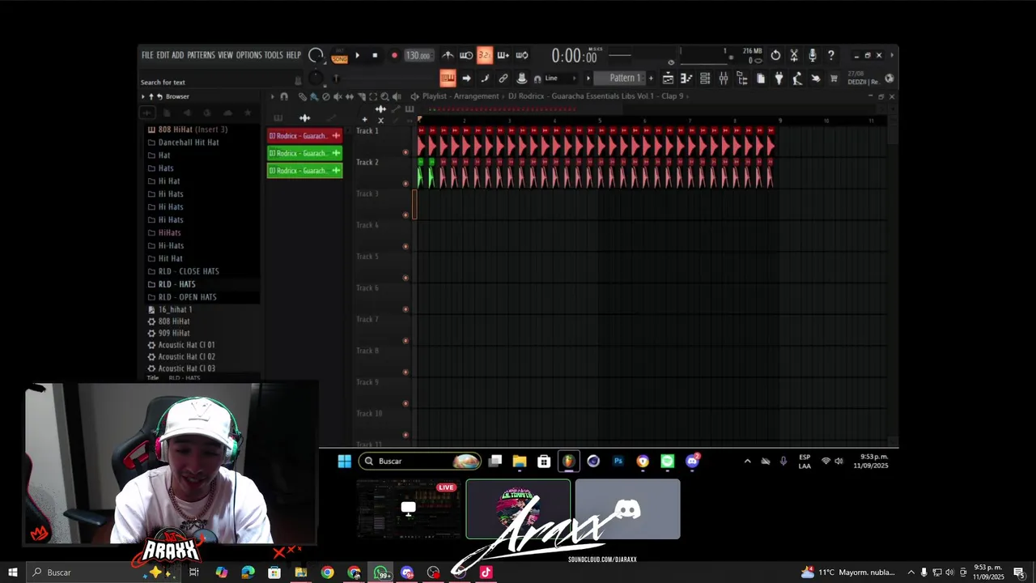Screen dimensions: 1036x583
Task: Toggle PAT/SONG mode switch
Action: [339, 55]
